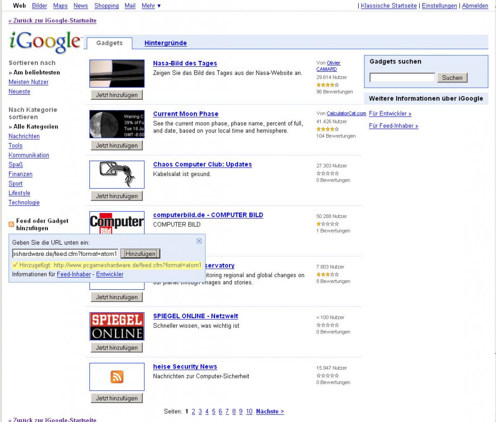Click Klassische Startseite link

[x=389, y=6]
